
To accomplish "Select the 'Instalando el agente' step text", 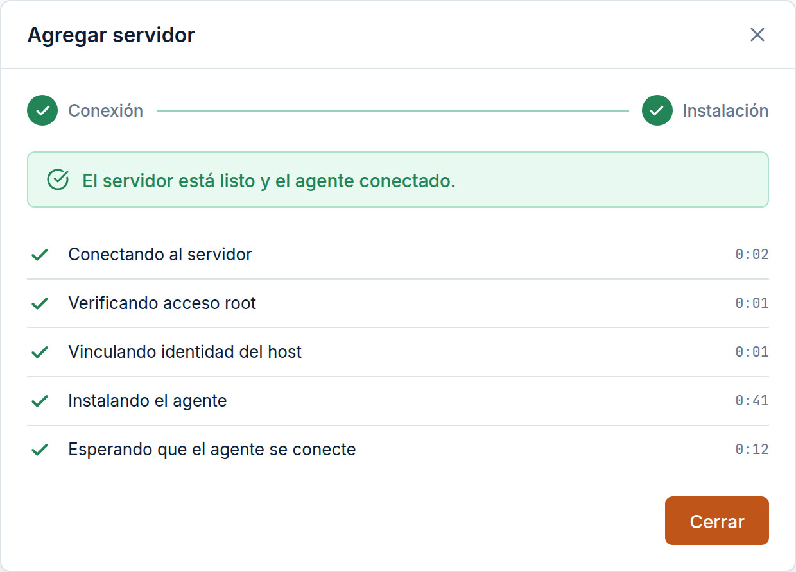I will click(x=148, y=401).
